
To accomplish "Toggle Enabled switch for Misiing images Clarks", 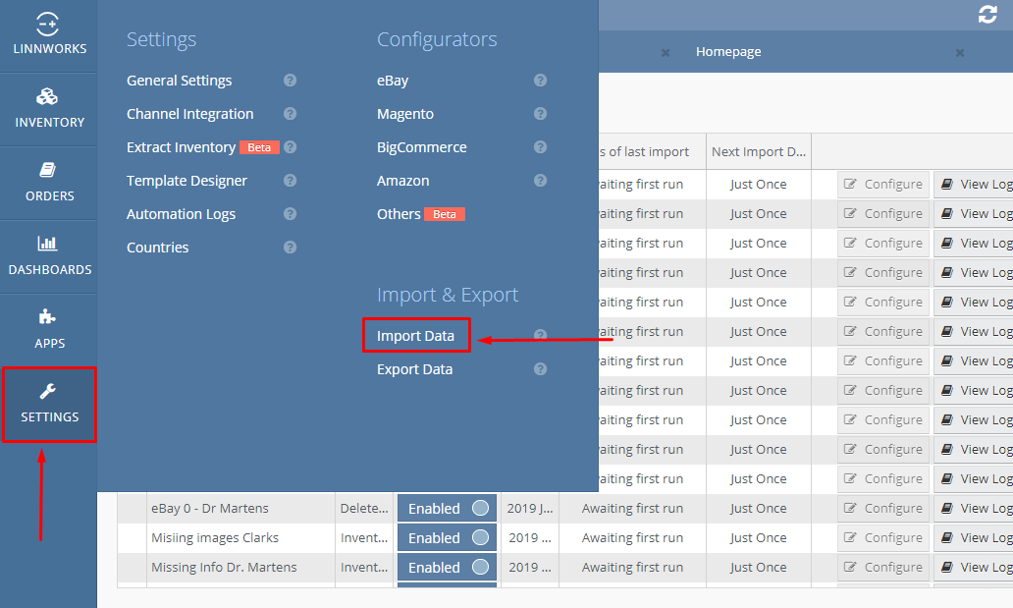I will click(447, 537).
